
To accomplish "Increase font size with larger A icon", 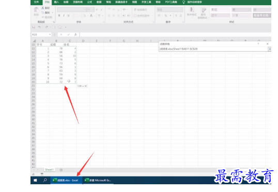I will [97, 10].
